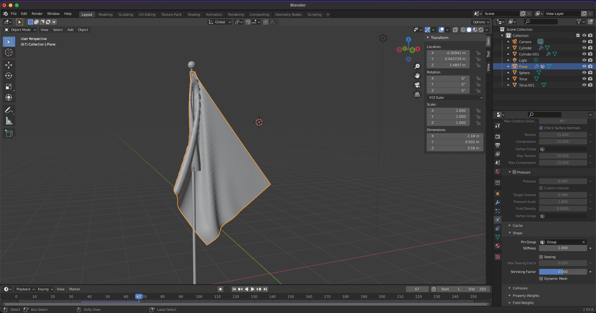Select the Cursor tool in toolbar
The image size is (596, 313).
[9, 53]
